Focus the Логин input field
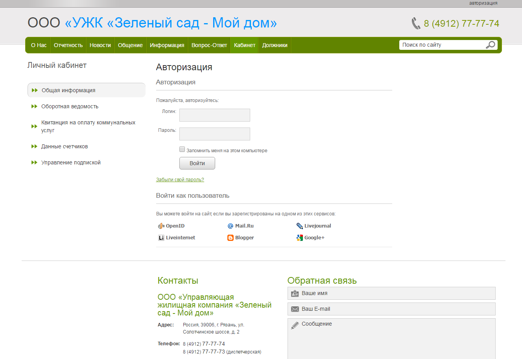Screen dimensions: 522x359 tap(215, 115)
